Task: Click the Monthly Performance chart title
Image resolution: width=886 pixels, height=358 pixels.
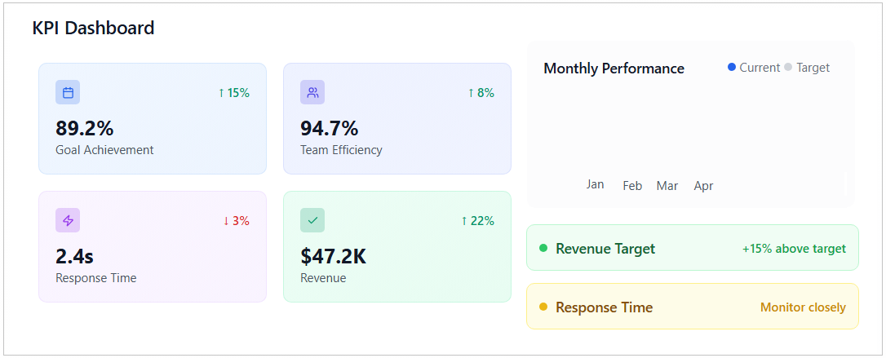Action: coord(614,69)
